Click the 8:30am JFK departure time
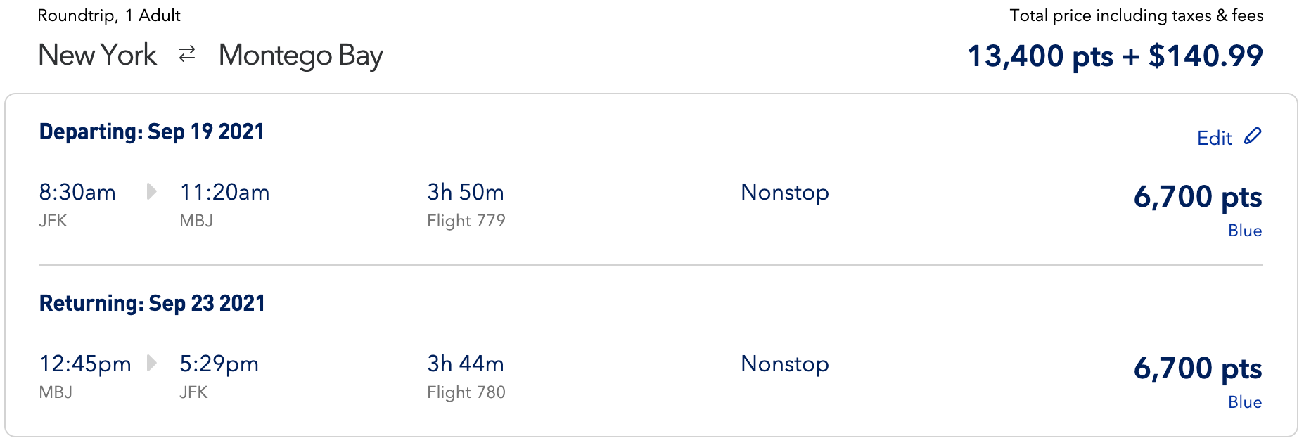Image resolution: width=1304 pixels, height=443 pixels. pos(77,192)
